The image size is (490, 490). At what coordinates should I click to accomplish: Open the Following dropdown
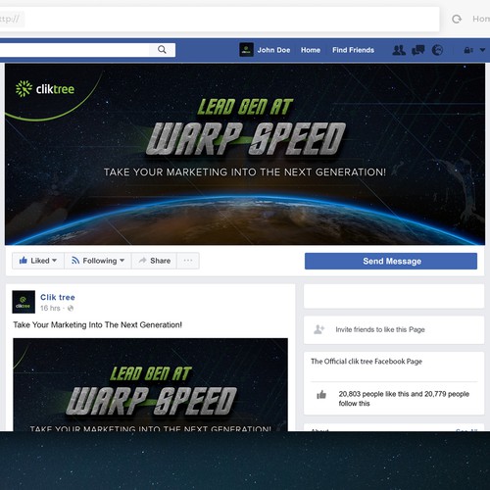(98, 261)
